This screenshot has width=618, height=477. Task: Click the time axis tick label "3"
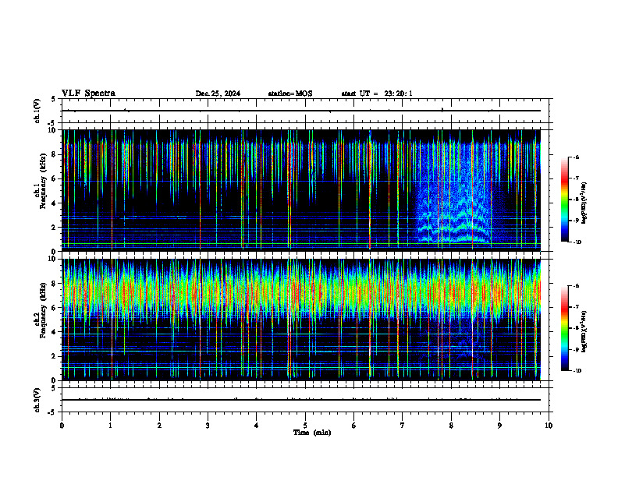click(208, 426)
